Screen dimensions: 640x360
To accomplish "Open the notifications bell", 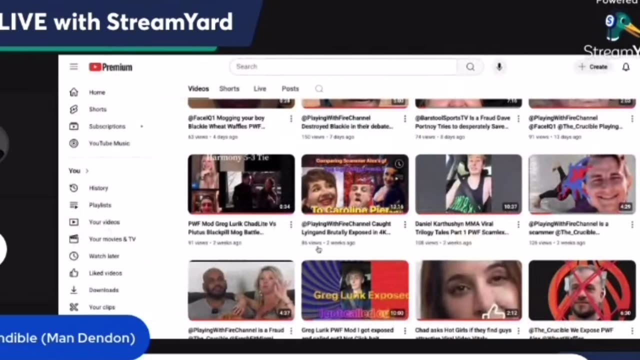I will click(x=625, y=66).
